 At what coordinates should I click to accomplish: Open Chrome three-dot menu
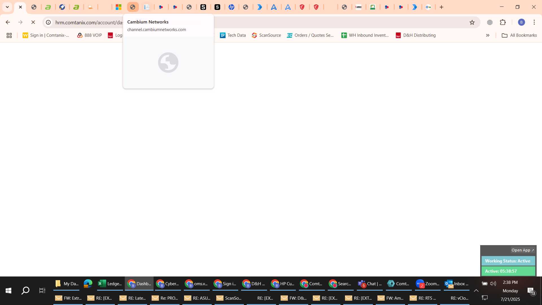(x=534, y=22)
